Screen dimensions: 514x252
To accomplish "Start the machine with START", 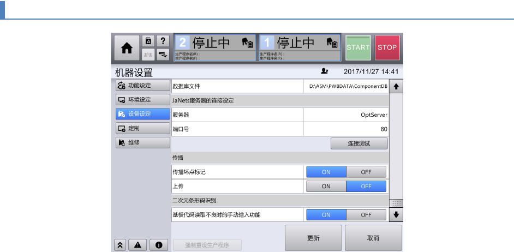I will [x=358, y=47].
